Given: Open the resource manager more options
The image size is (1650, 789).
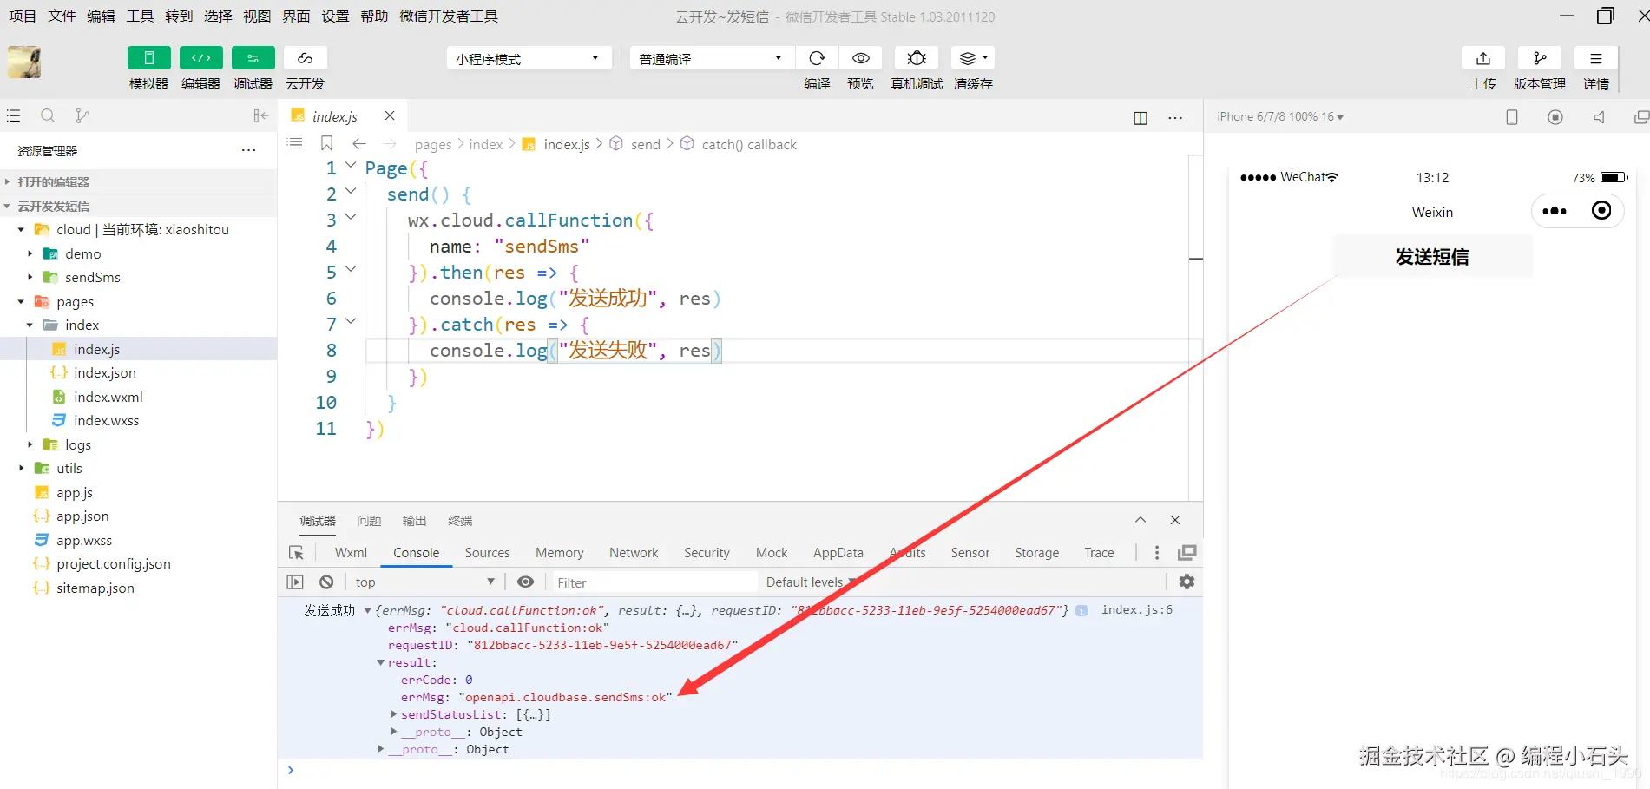Looking at the screenshot, I should (x=249, y=150).
